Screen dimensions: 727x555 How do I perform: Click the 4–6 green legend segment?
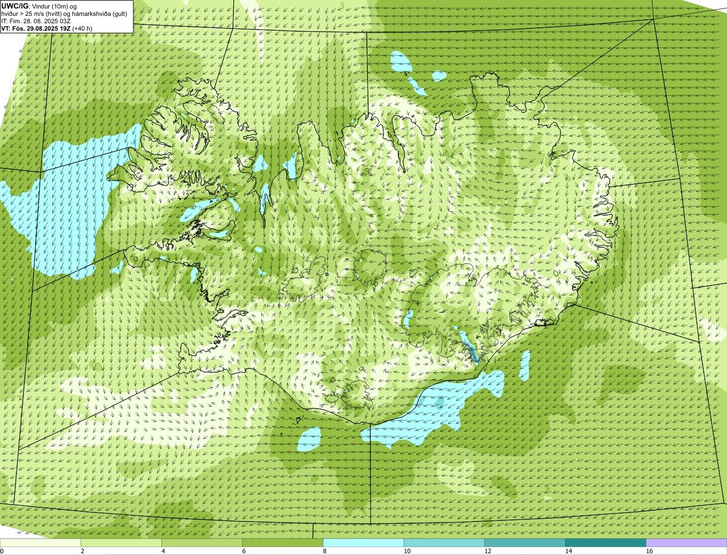[x=202, y=543]
